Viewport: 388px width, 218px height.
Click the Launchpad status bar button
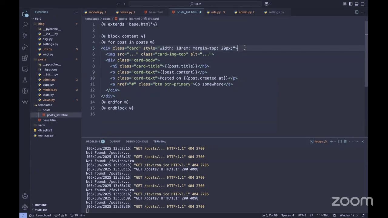pyautogui.click(x=40, y=215)
